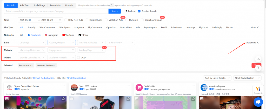Switch to Social Page tab
The image size is (266, 109).
click(x=39, y=5)
